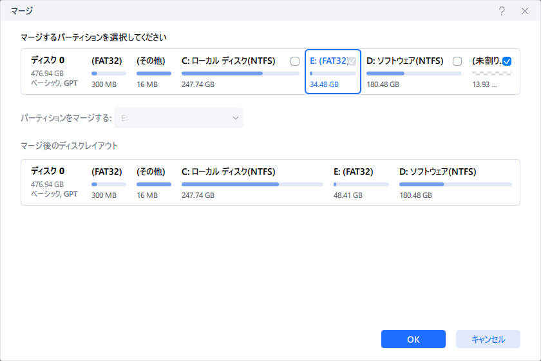541x361 pixels.
Task: Click C: ローカル ディスク(NTFS) in merged layout
Action: [x=229, y=171]
